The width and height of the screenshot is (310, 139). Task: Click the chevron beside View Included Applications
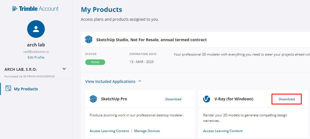tap(140, 81)
